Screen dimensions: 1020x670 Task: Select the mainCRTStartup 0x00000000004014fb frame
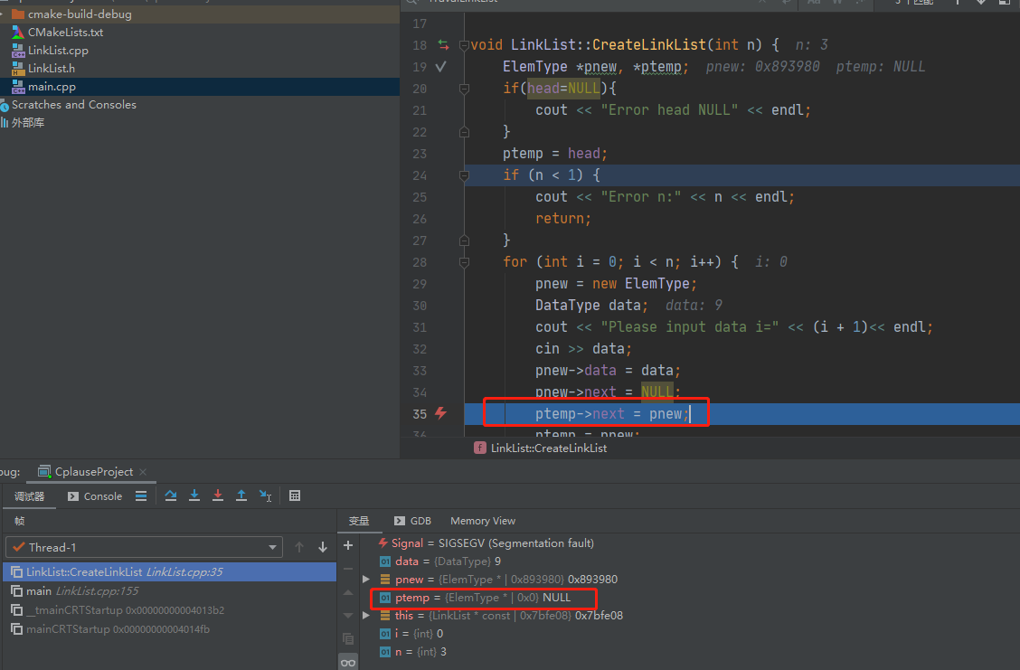[169, 629]
